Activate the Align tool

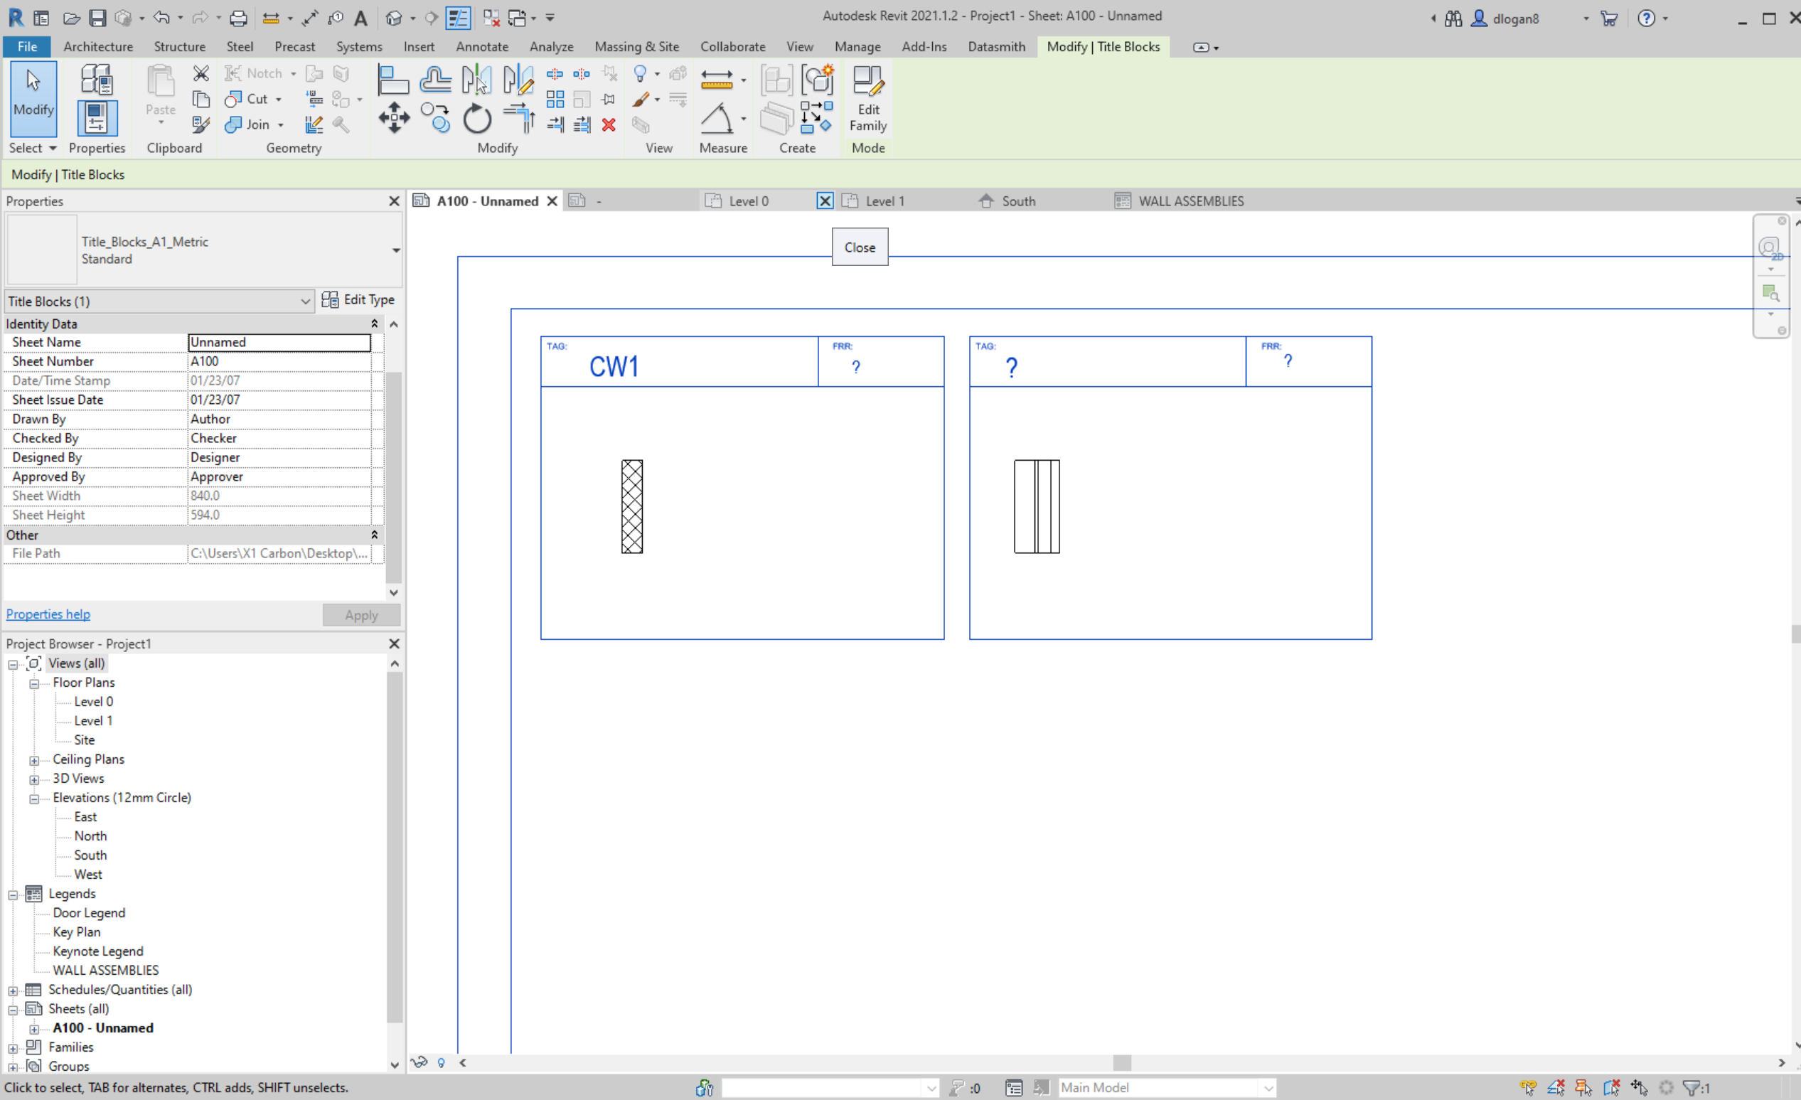click(x=393, y=80)
